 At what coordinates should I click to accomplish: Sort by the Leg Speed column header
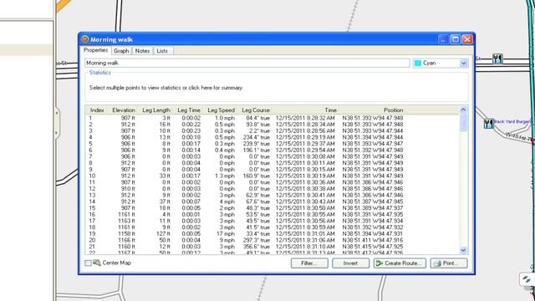pos(221,110)
